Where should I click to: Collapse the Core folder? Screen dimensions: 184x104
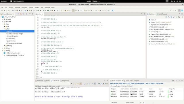[3, 24]
